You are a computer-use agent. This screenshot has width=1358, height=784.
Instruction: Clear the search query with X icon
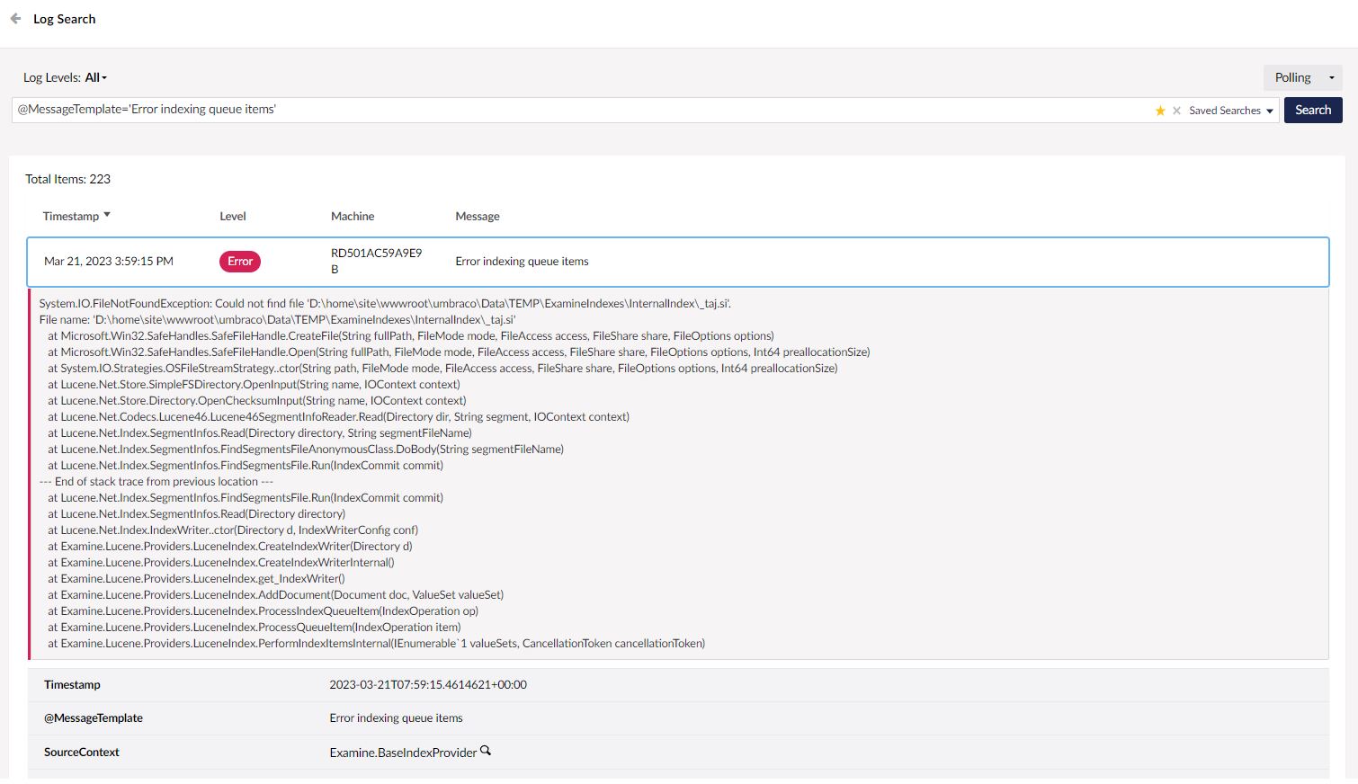tap(1176, 111)
